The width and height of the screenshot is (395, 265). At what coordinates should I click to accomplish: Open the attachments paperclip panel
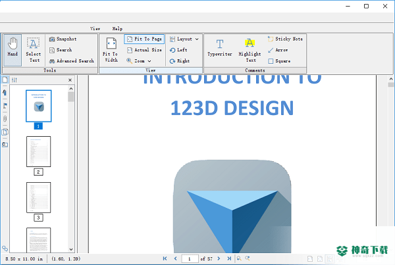click(x=5, y=119)
